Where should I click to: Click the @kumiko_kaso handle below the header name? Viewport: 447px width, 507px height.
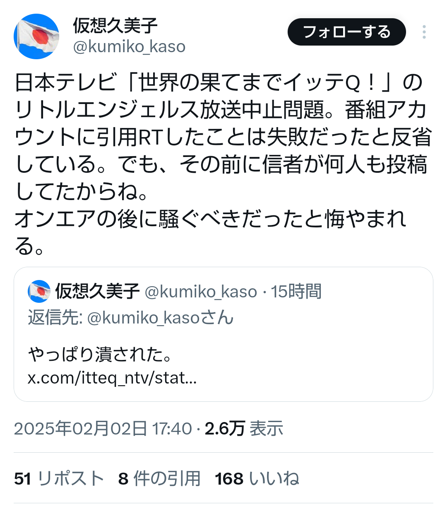click(129, 47)
